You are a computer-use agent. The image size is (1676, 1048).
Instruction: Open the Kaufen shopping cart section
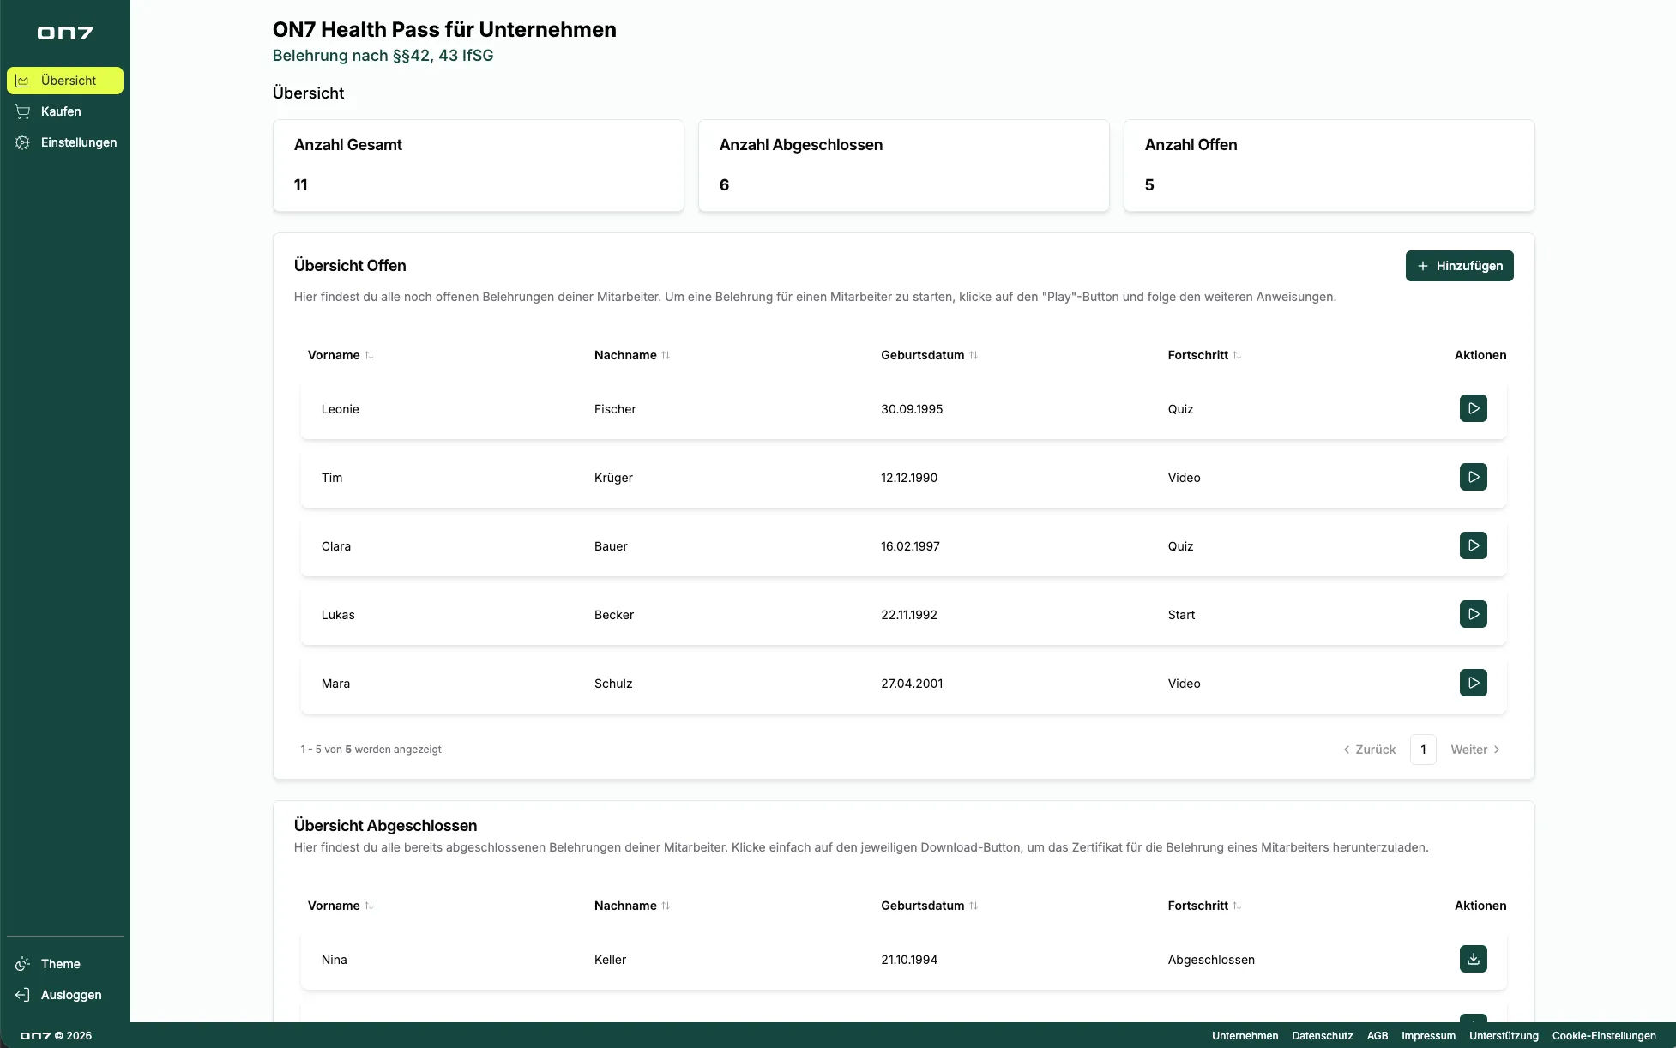coord(60,111)
